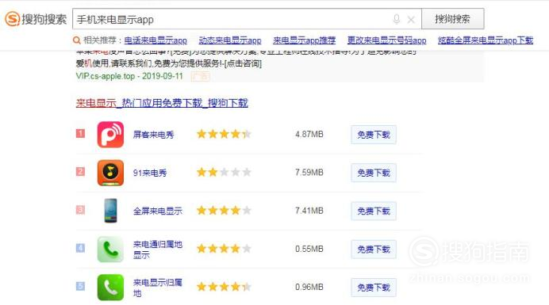Click the 全屏来电显示 phone icon

point(110,211)
